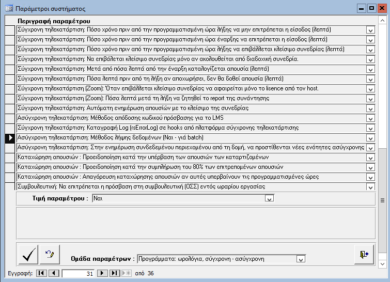Viewport: 390px width, 282px height.
Task: Go to next record navigation button
Action: coord(103,273)
